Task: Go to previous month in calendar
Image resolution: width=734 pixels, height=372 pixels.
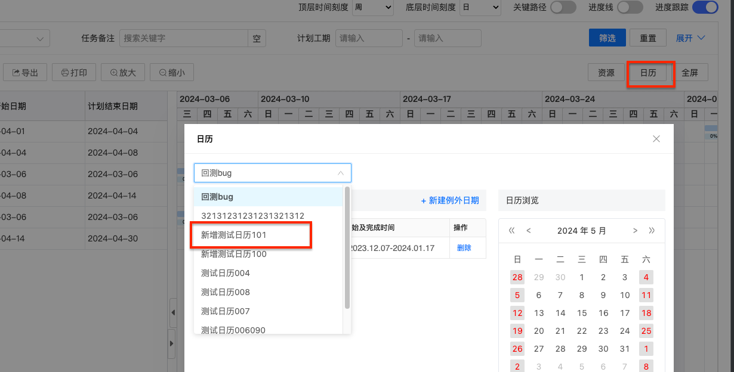Action: (528, 231)
